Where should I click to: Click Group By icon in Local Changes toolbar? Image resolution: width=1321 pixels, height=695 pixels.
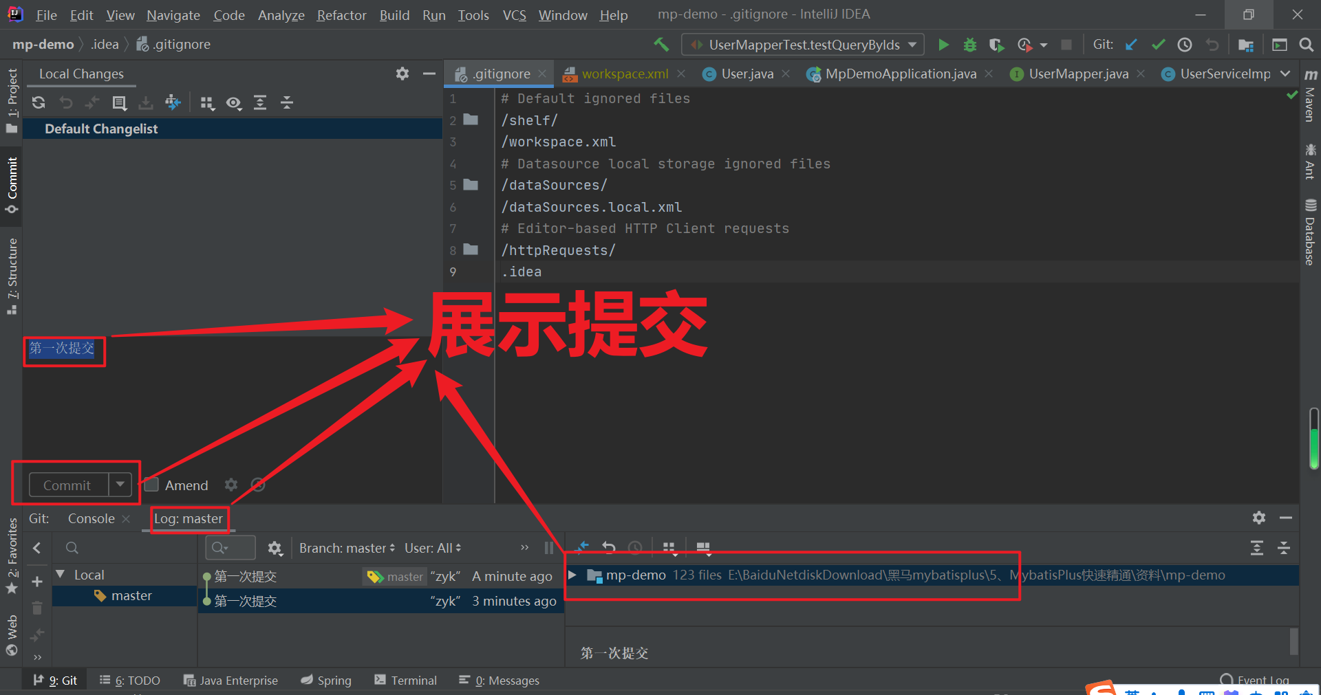[207, 103]
